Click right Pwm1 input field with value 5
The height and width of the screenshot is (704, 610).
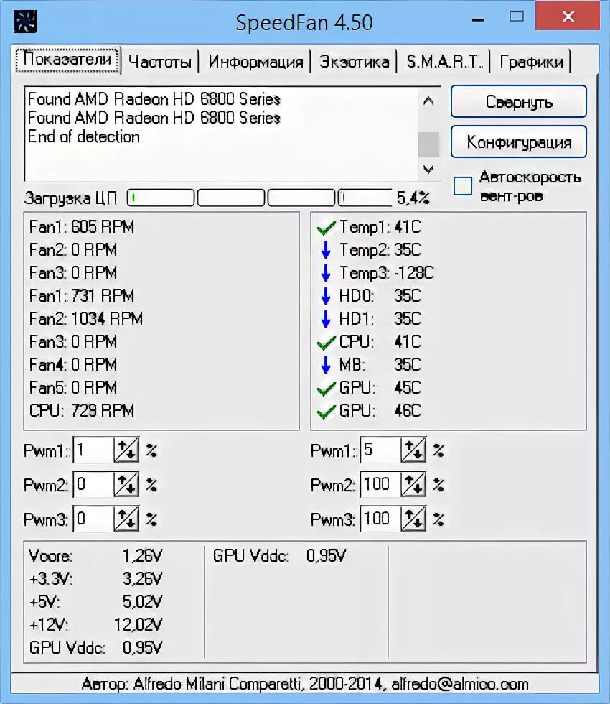381,450
